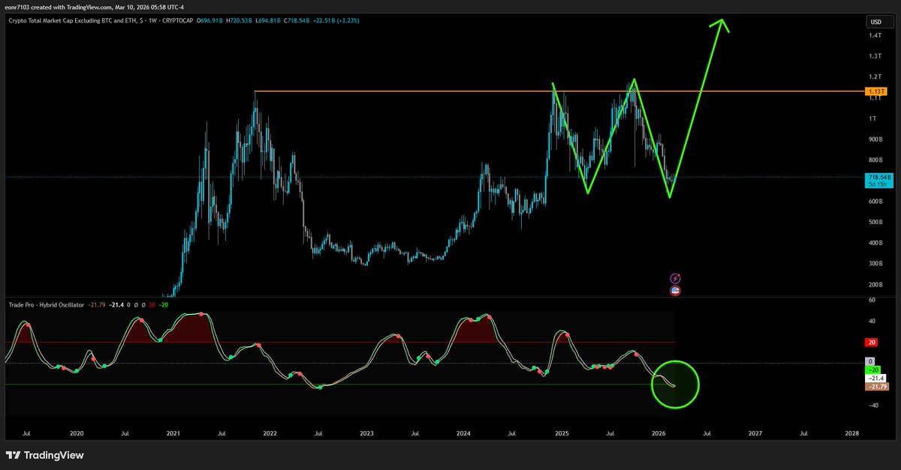Click the chart symbol title 'Crypto Total Market Cap Excluding BTC and ETH'
Image resolution: width=901 pixels, height=470 pixels.
tap(72, 20)
